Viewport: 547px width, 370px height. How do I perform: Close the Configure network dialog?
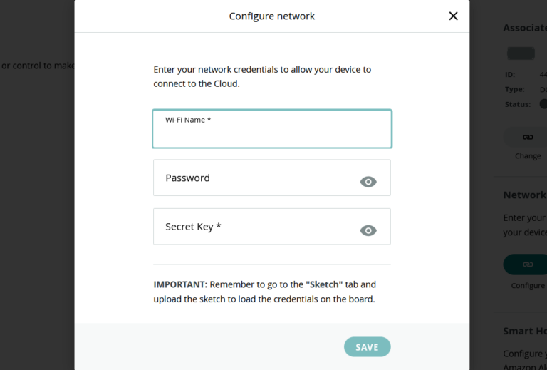[453, 16]
